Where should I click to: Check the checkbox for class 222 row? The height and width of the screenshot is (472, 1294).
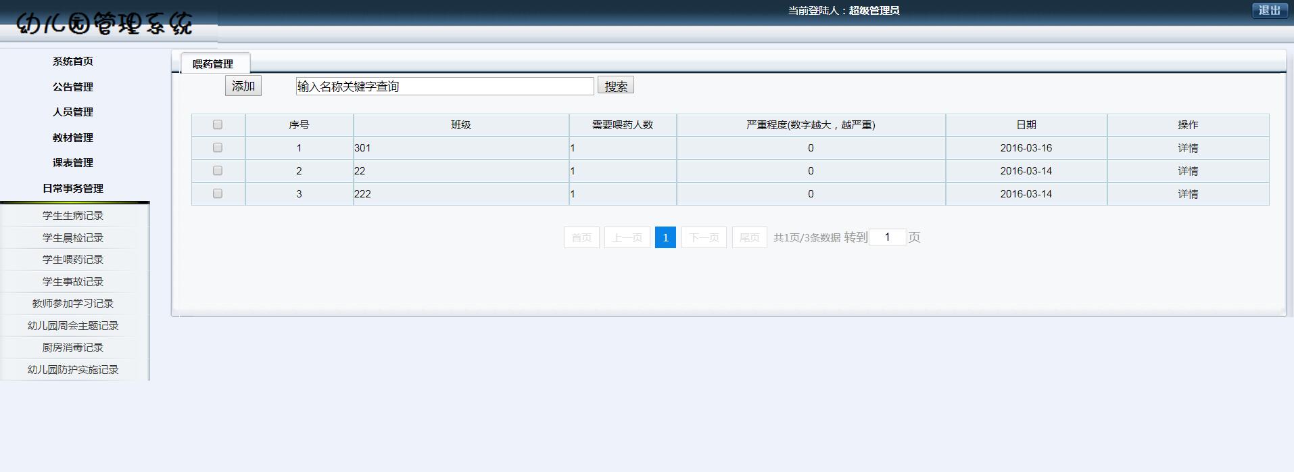point(218,193)
